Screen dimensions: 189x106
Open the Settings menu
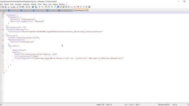click(34, 4)
